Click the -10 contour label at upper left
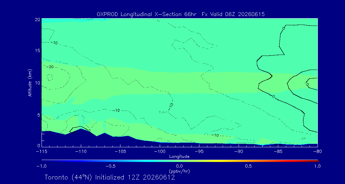The height and width of the screenshot is (184, 345). pyautogui.click(x=54, y=43)
